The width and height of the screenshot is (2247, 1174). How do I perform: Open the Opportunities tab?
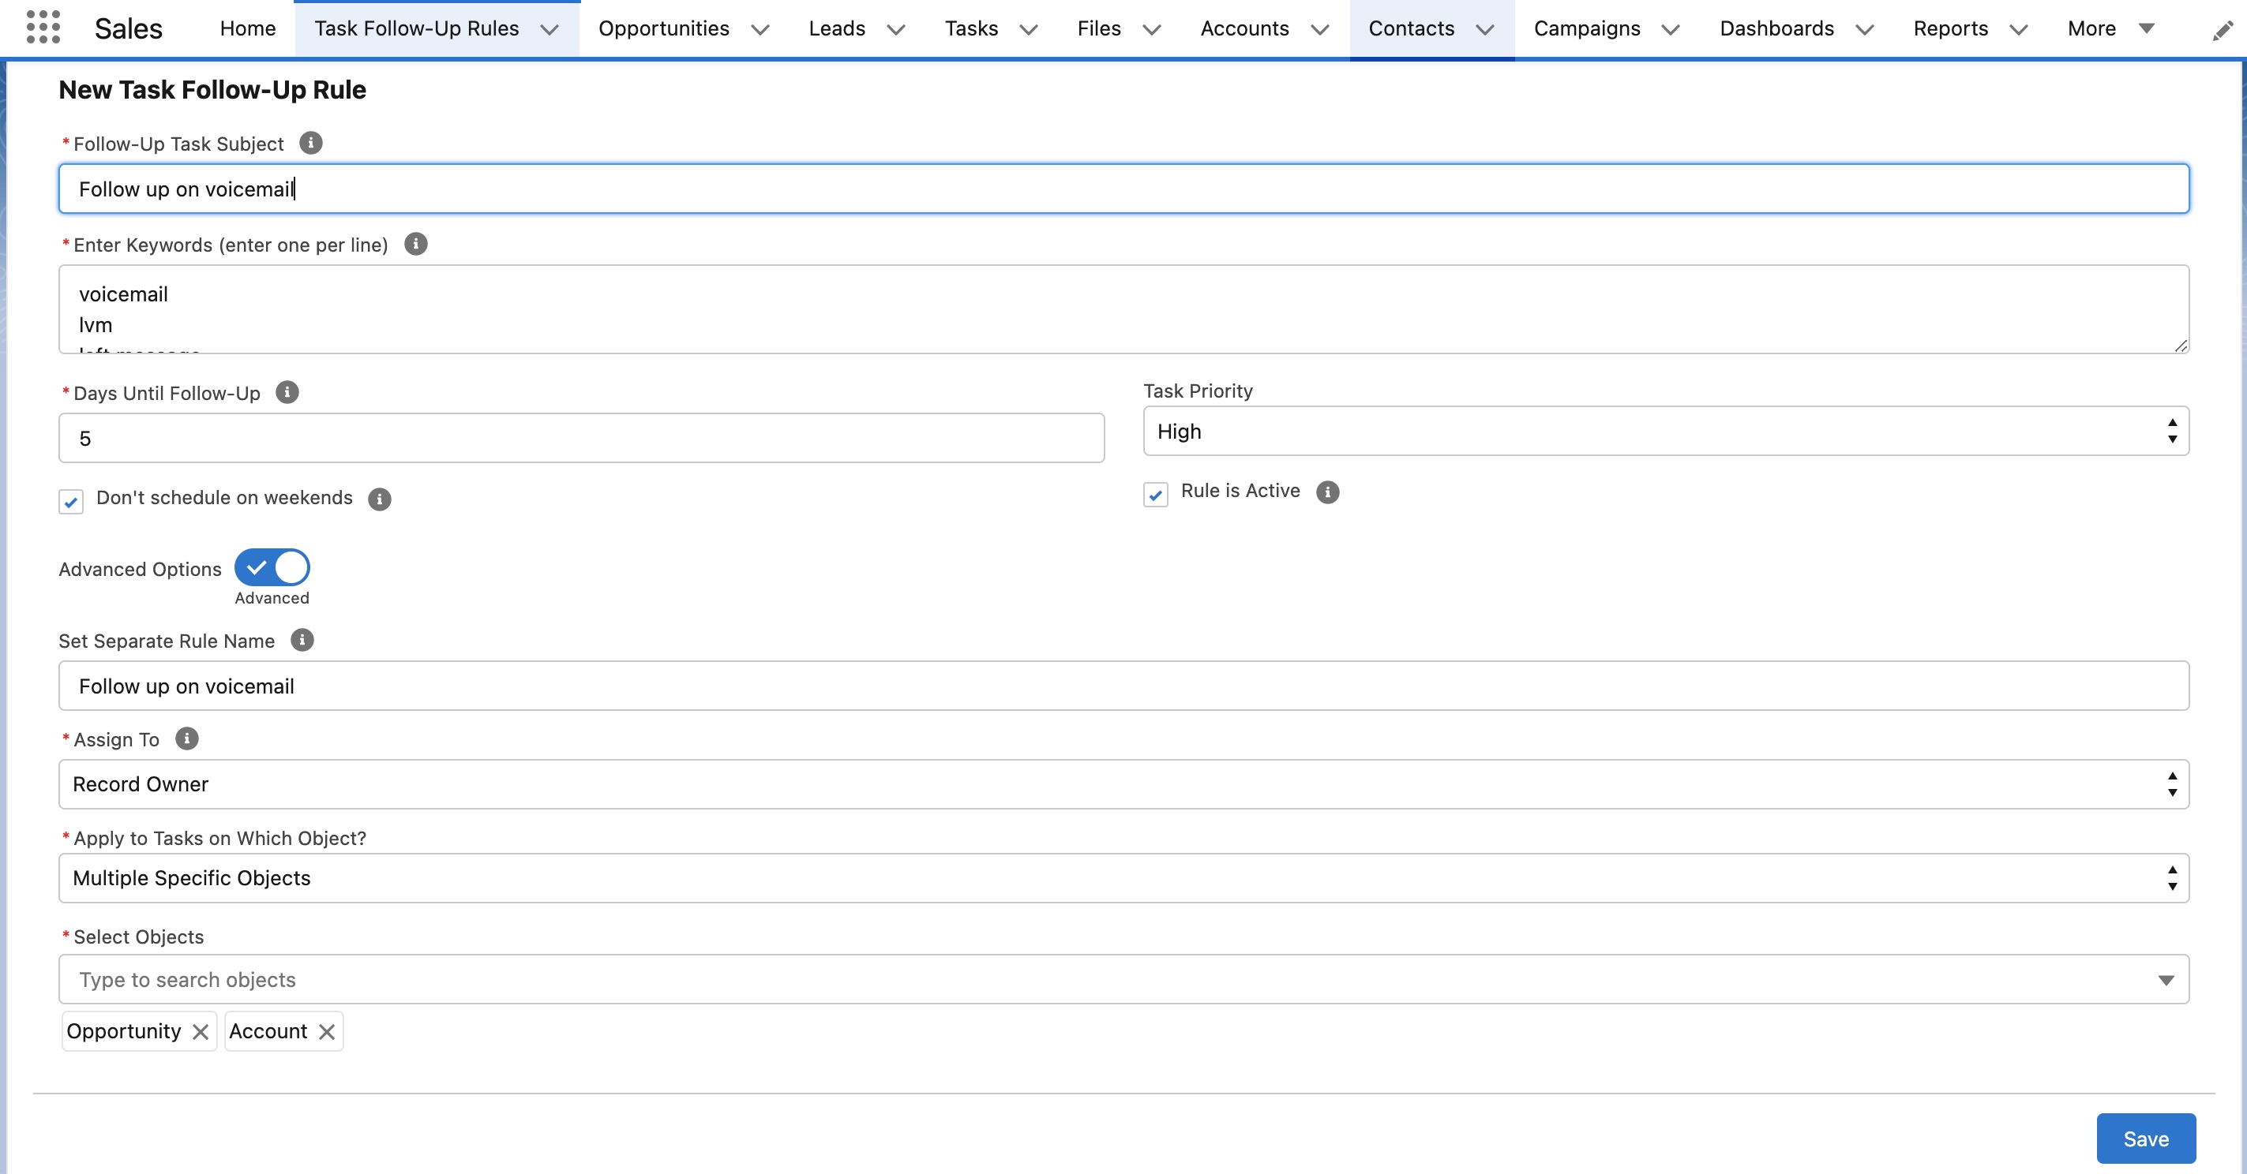coord(663,28)
